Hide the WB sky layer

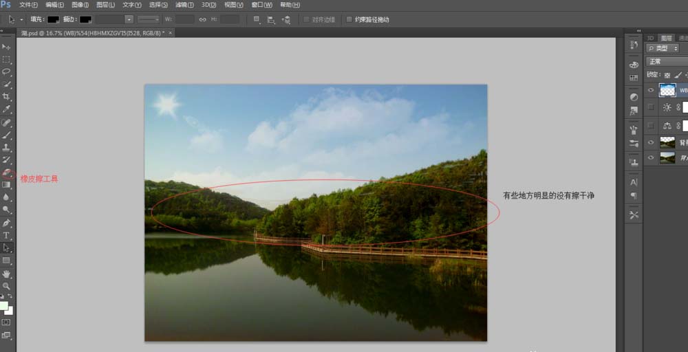(651, 90)
